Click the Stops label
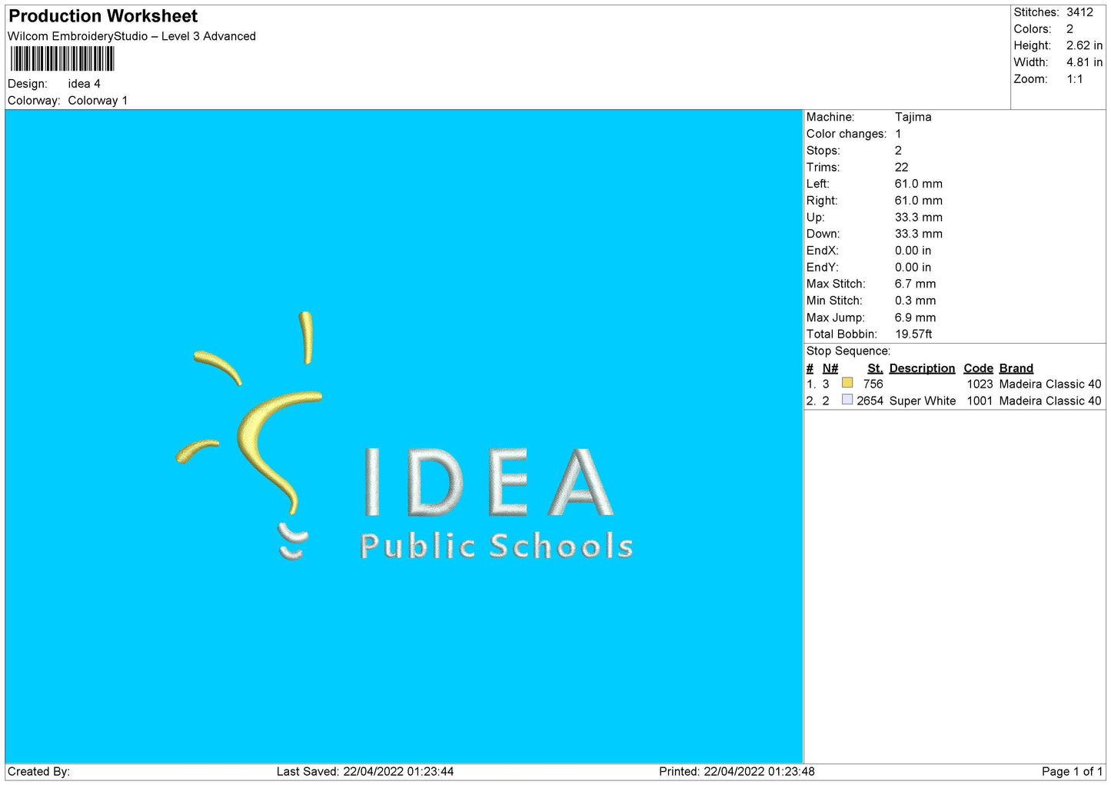The width and height of the screenshot is (1111, 785). click(823, 151)
